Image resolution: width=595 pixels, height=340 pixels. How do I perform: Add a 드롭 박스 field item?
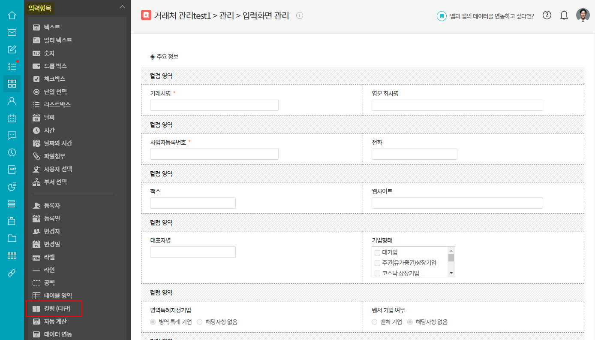[x=55, y=66]
